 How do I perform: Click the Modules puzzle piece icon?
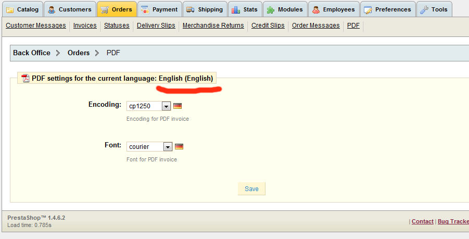point(271,10)
